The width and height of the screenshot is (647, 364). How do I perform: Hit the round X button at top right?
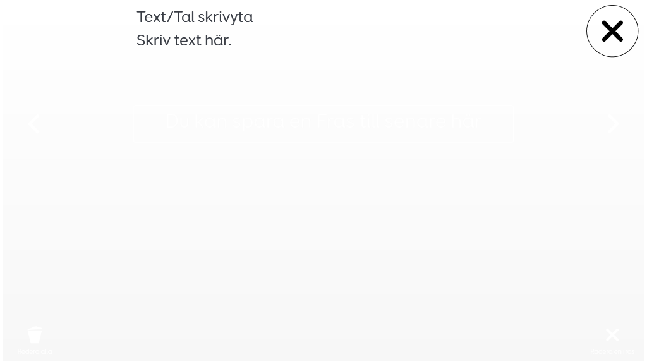tap(612, 31)
